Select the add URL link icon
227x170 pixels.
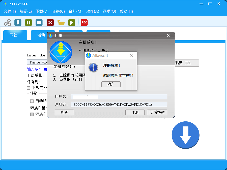pyautogui.click(x=8, y=22)
